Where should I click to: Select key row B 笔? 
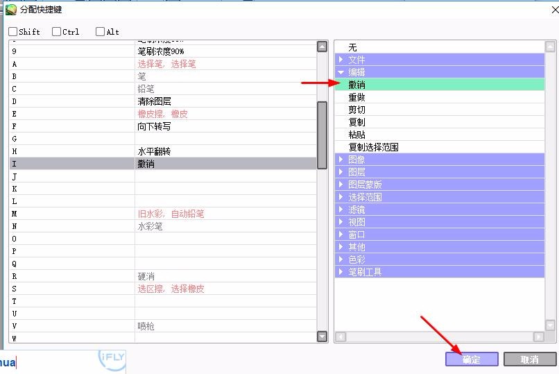coord(163,76)
